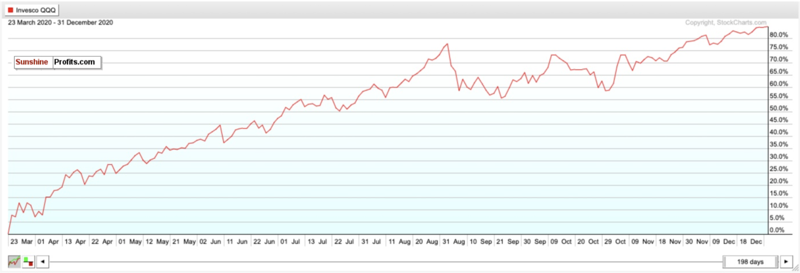Click the 09 Oct date label
800x273 pixels.
point(561,242)
